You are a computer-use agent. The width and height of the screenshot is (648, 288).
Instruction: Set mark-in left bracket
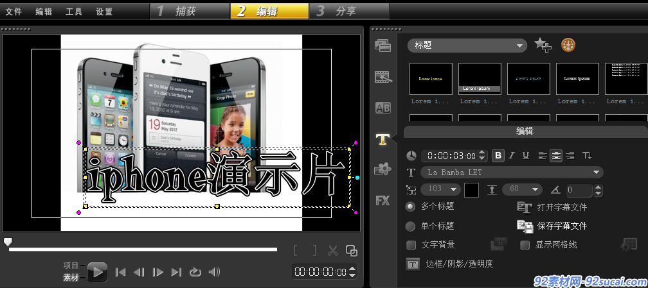tap(296, 250)
